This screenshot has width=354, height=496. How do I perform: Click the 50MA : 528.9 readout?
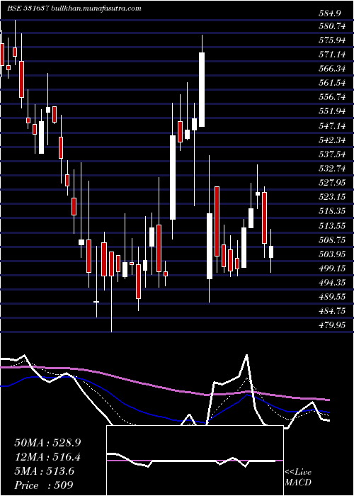[47, 442]
